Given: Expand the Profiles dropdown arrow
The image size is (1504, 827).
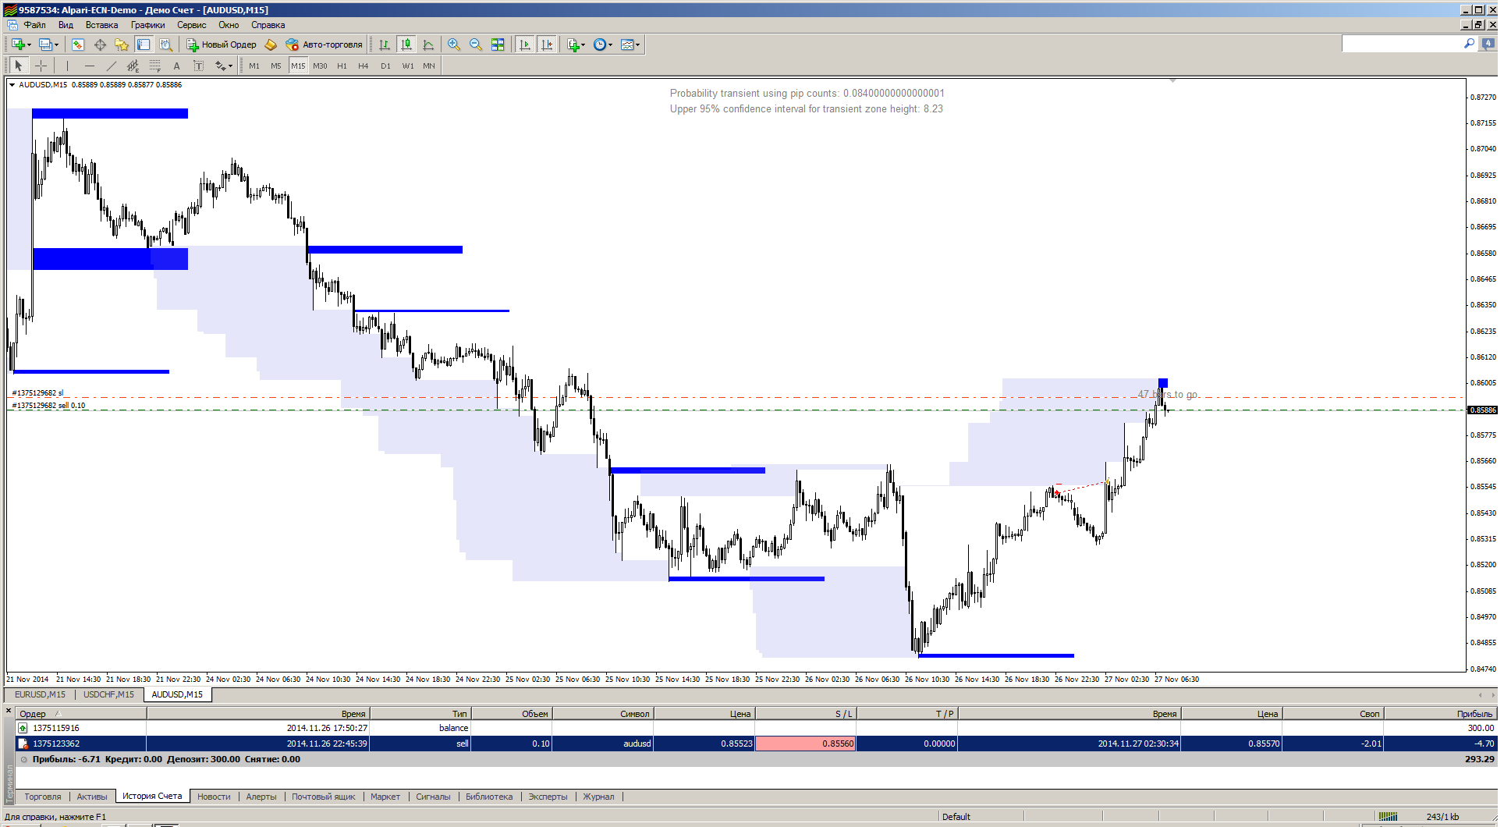Looking at the screenshot, I should pyautogui.click(x=57, y=44).
